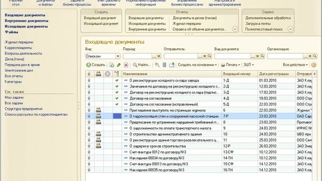
Task: Click the Отправитель filter input field
Action: pyautogui.click(x=181, y=56)
